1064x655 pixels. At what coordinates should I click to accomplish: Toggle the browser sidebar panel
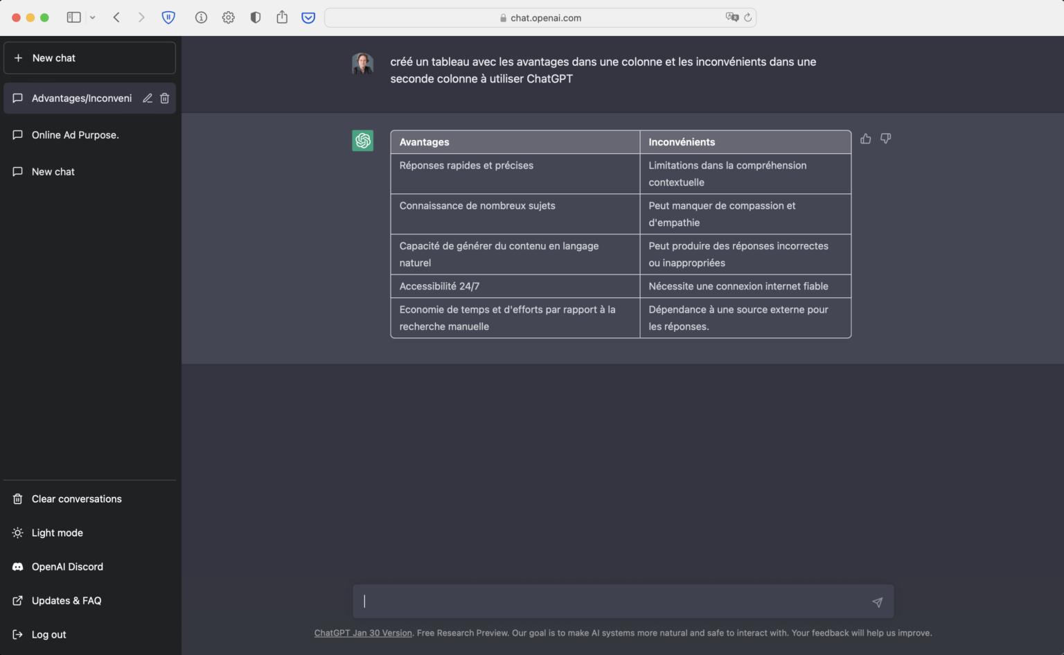(73, 17)
